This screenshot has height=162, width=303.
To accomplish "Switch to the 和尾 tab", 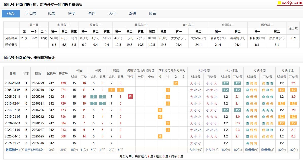I will [x=51, y=14].
